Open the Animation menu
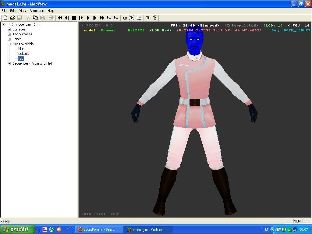 click(x=37, y=11)
